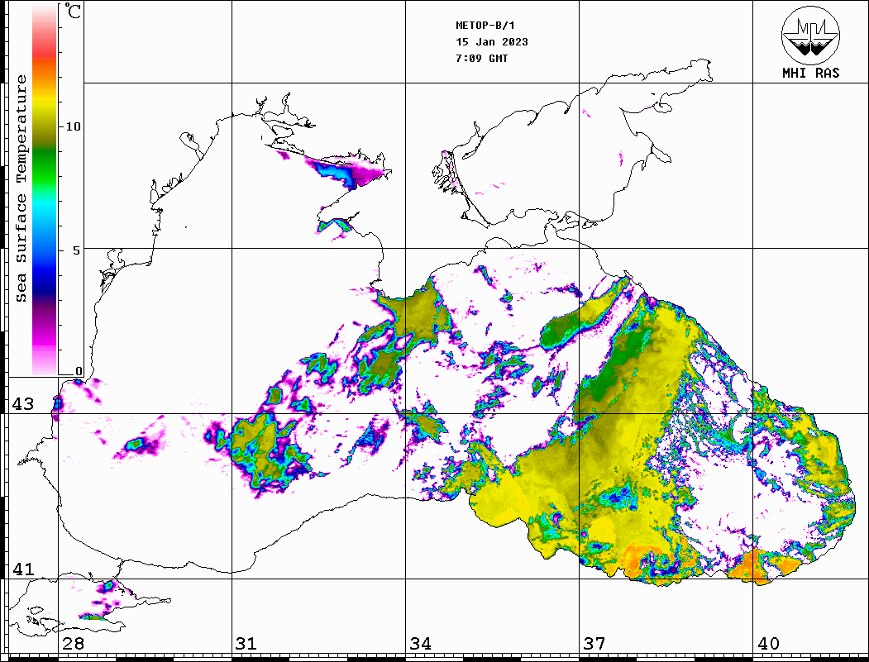Click the date text '15 Jan 2023'
The width and height of the screenshot is (869, 662).
492,42
